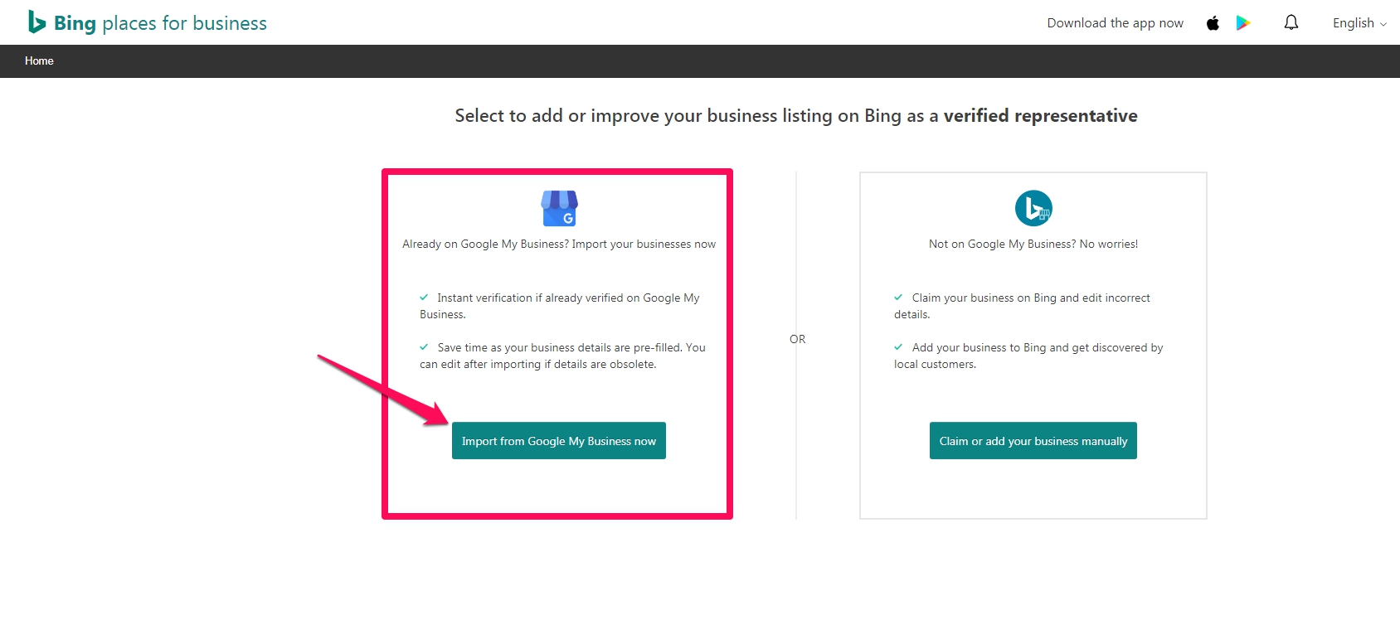
Task: Click the OR divider label
Action: (x=797, y=339)
